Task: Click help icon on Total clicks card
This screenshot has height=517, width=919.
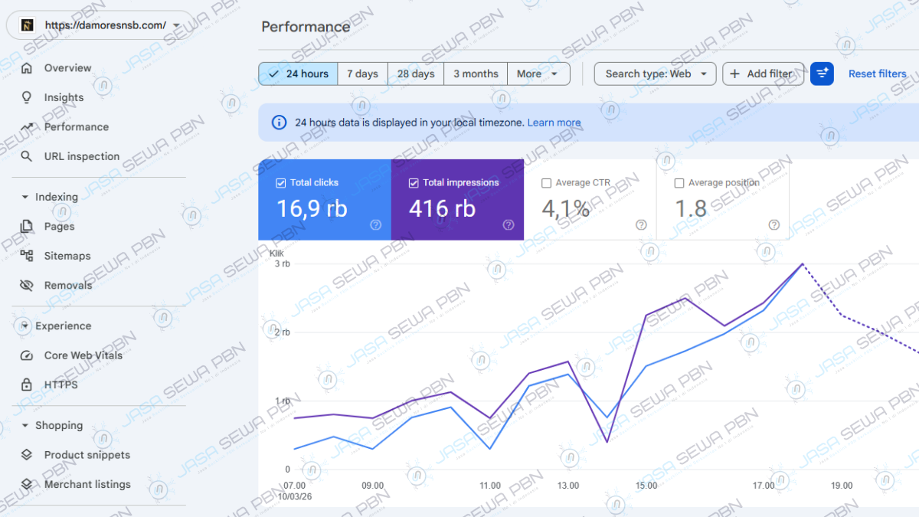Action: [x=375, y=224]
